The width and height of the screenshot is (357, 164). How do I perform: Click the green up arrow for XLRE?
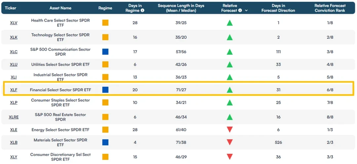230,117
